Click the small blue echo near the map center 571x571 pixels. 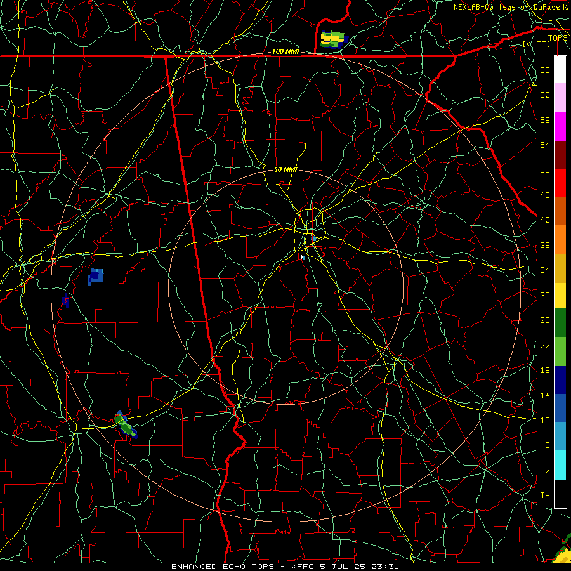[x=313, y=239]
